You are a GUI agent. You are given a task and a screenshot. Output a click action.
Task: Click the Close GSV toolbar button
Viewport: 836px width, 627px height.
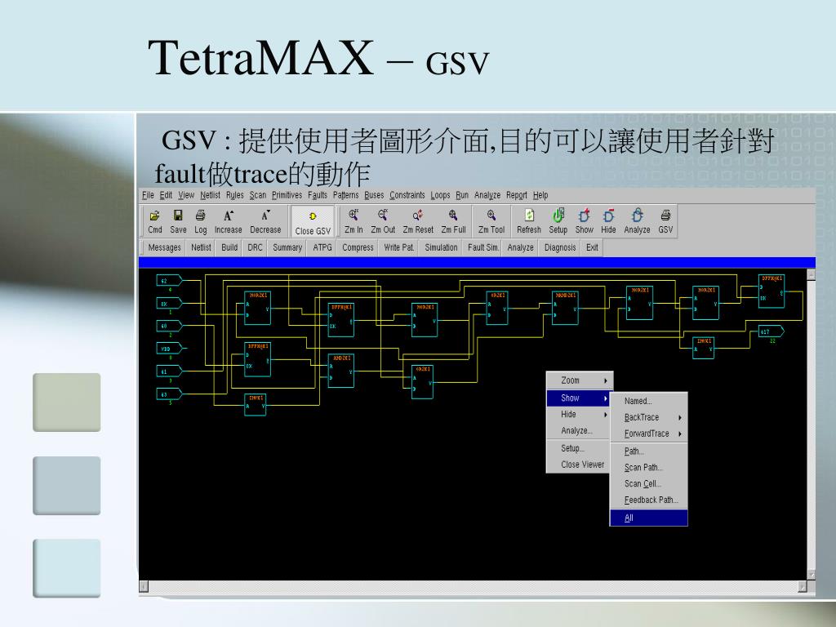coord(313,222)
